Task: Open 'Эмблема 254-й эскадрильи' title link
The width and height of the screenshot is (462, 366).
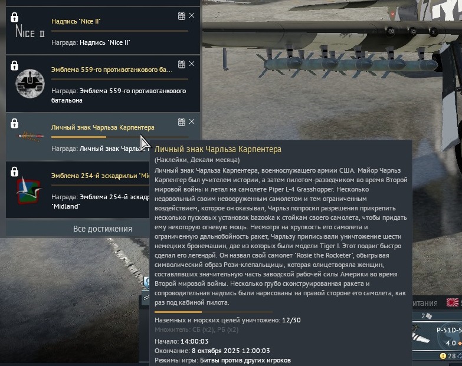Action: (101, 176)
